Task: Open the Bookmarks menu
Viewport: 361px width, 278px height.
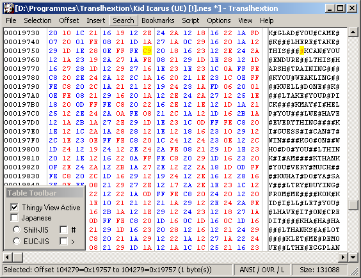Action: point(158,20)
